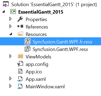
Task: Click the Syncfusion.Gantt.WPF.resx file icon
Action: (28, 49)
